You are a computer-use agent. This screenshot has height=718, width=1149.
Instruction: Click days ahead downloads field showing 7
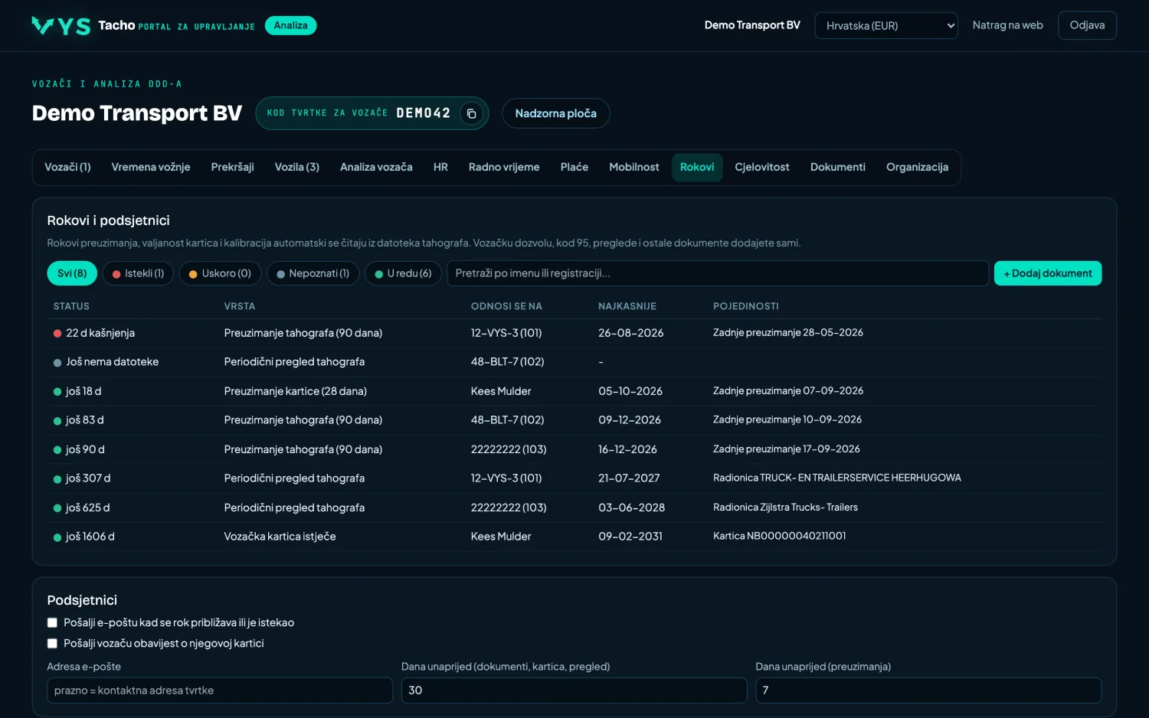coord(928,690)
